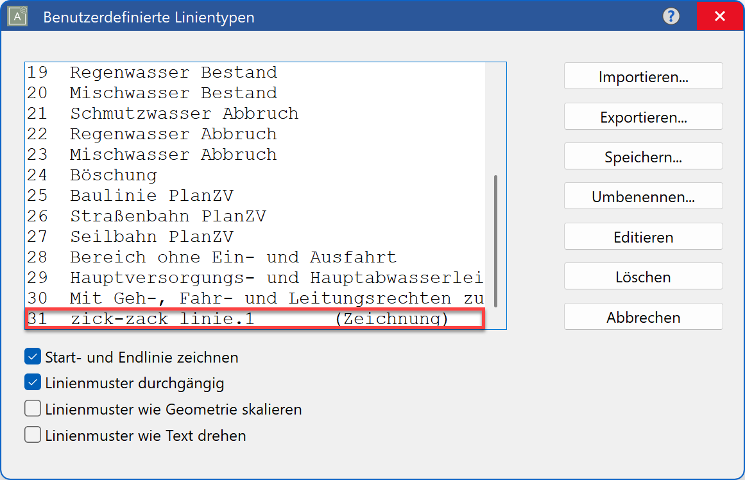745x480 pixels.
Task: Click Umbenennen to rename a line type
Action: (x=642, y=196)
